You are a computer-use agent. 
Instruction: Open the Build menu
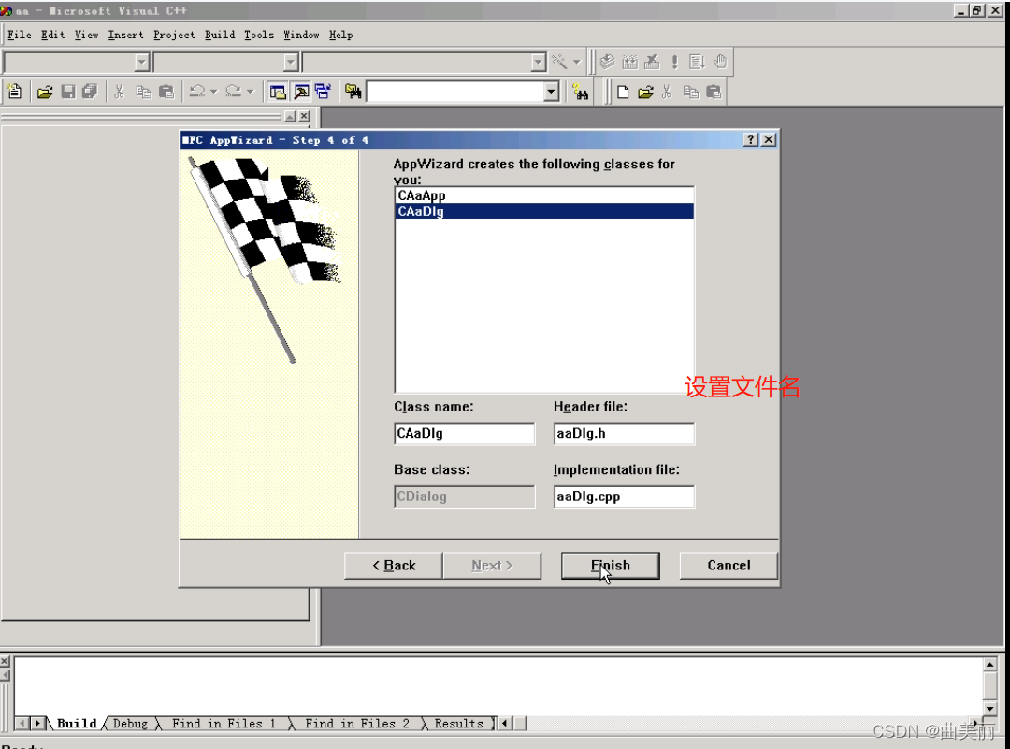[x=220, y=35]
